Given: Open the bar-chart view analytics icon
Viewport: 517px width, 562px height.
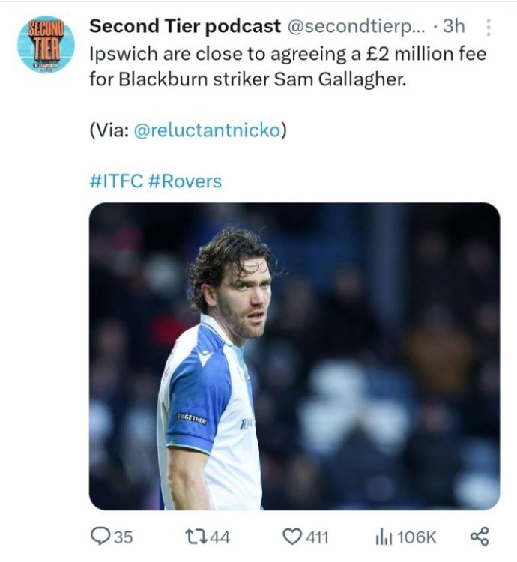Looking at the screenshot, I should (x=383, y=537).
